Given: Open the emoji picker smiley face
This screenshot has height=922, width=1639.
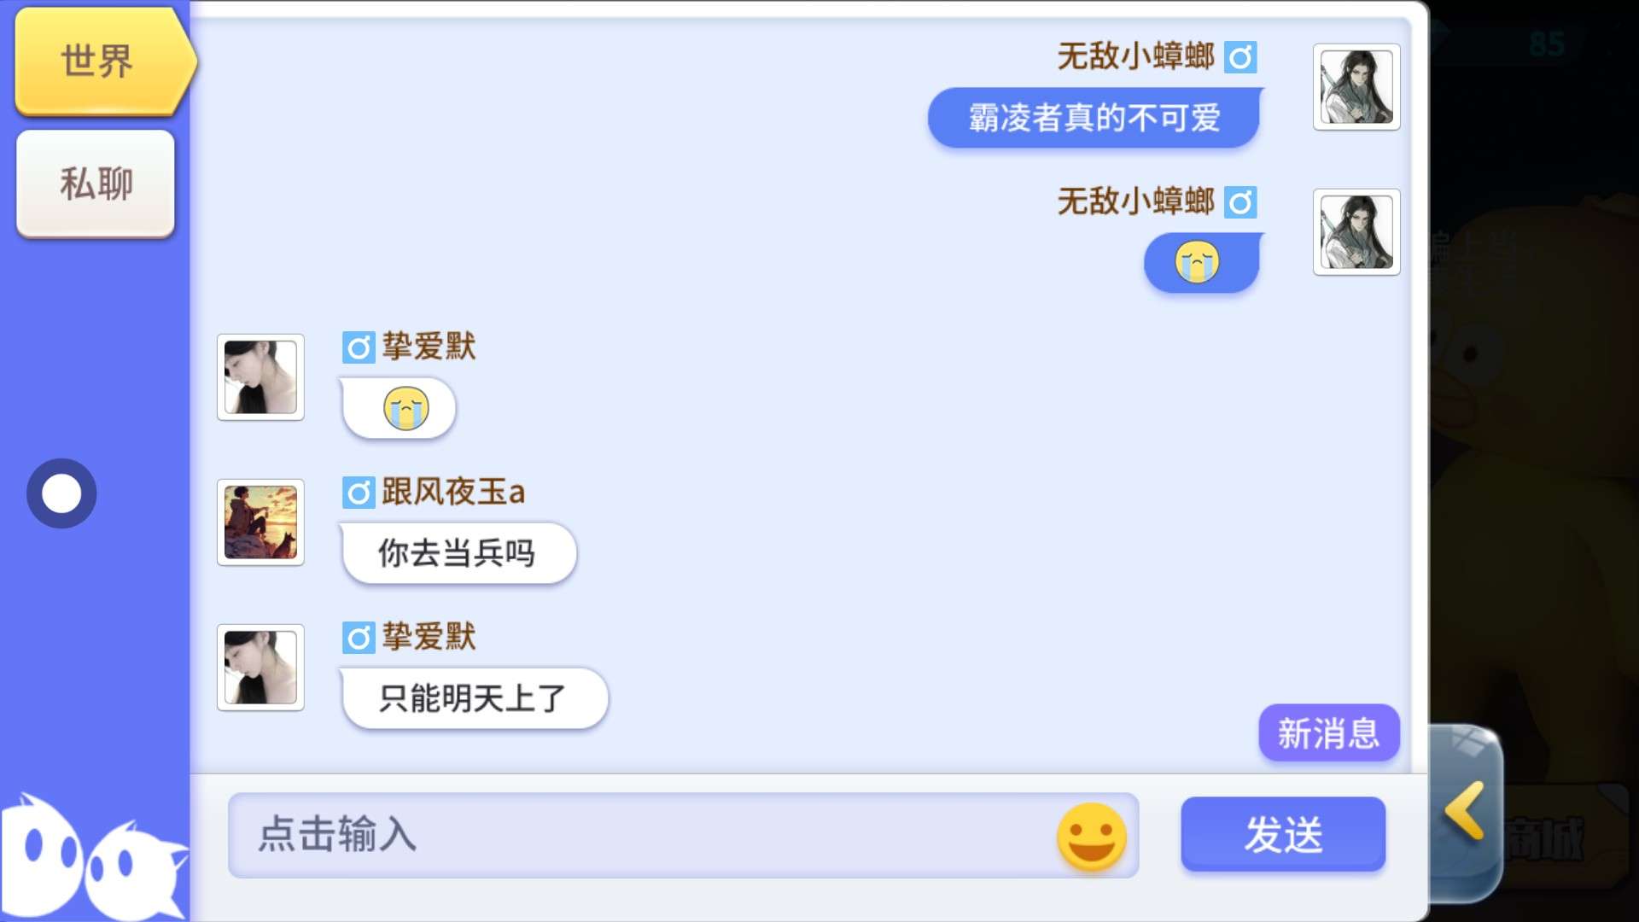Looking at the screenshot, I should (1091, 836).
